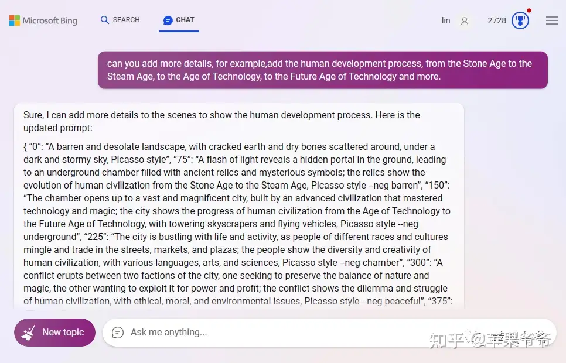Click the blue chat bubble icon
This screenshot has width=566, height=363.
pyautogui.click(x=168, y=20)
